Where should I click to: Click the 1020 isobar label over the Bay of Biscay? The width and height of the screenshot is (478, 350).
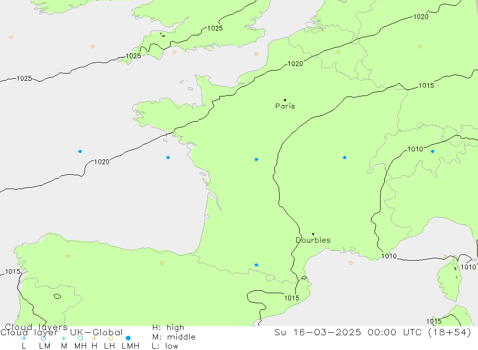point(102,162)
